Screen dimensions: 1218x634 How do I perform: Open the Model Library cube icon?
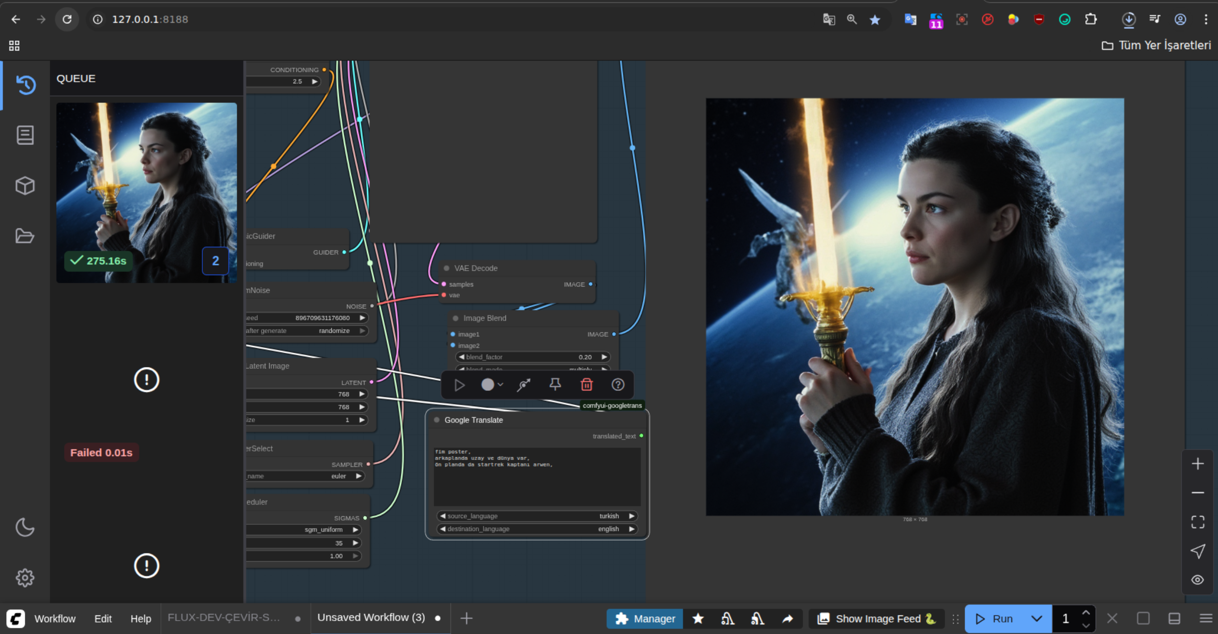click(25, 185)
